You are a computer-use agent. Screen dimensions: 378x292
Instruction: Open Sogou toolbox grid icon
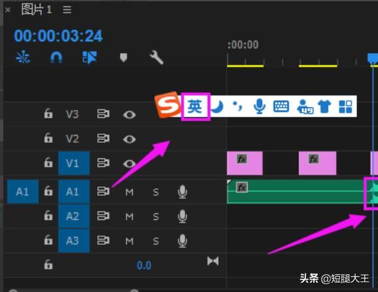point(345,107)
